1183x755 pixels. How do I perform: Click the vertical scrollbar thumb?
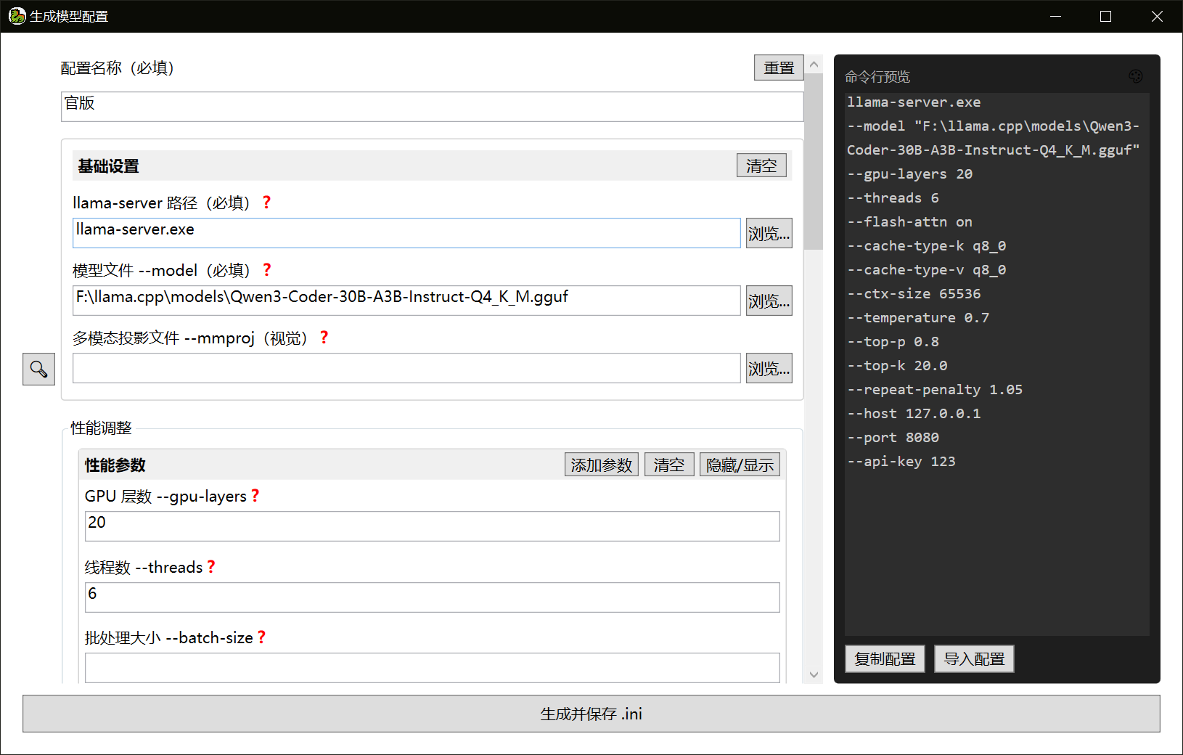(814, 161)
